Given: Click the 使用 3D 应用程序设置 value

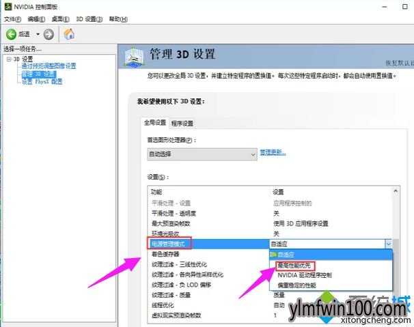Looking at the screenshot, I should (301, 223).
